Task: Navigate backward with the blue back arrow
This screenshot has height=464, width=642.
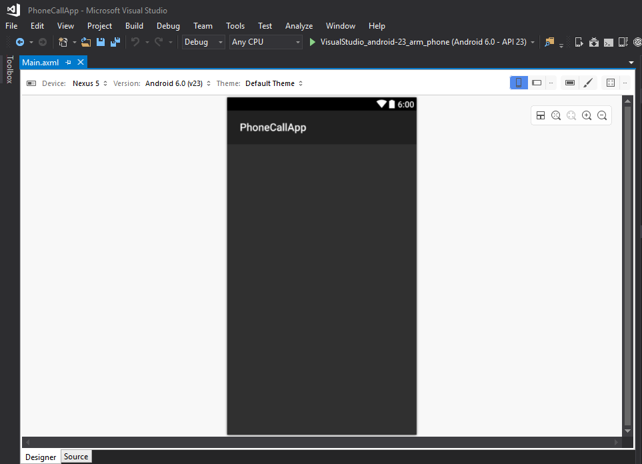Action: pos(19,42)
